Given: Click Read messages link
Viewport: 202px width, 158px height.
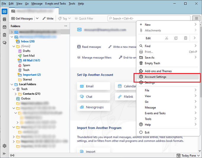Looking at the screenshot, I should coord(89,47).
